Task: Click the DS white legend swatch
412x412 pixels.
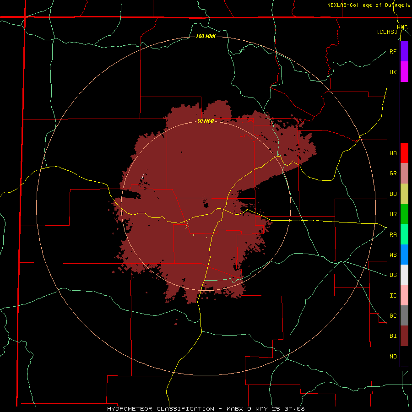Action: (404, 275)
